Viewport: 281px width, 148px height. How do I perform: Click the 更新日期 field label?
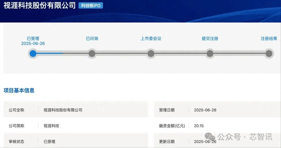(167, 141)
